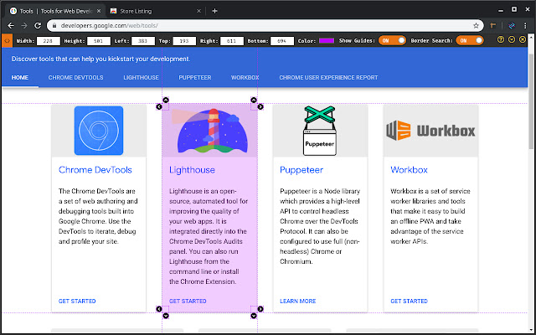The width and height of the screenshot is (536, 335).
Task: Click the Height input field
Action: click(100, 39)
